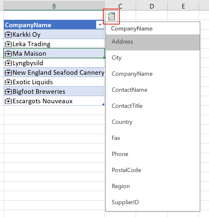Choose Phone from the field list
This screenshot has width=209, height=217.
[153, 154]
